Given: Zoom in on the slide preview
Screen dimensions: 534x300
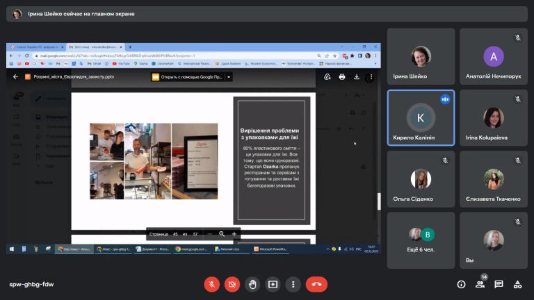Looking at the screenshot, I should (234, 234).
